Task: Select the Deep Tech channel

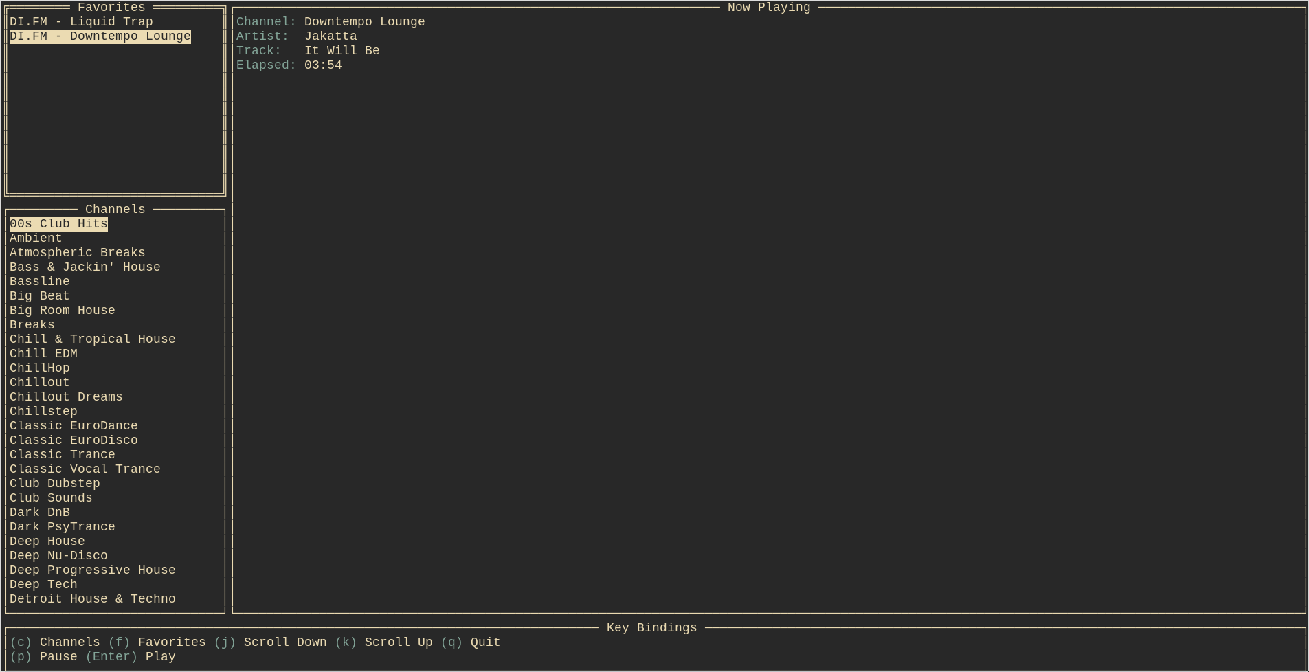Action: (x=43, y=585)
